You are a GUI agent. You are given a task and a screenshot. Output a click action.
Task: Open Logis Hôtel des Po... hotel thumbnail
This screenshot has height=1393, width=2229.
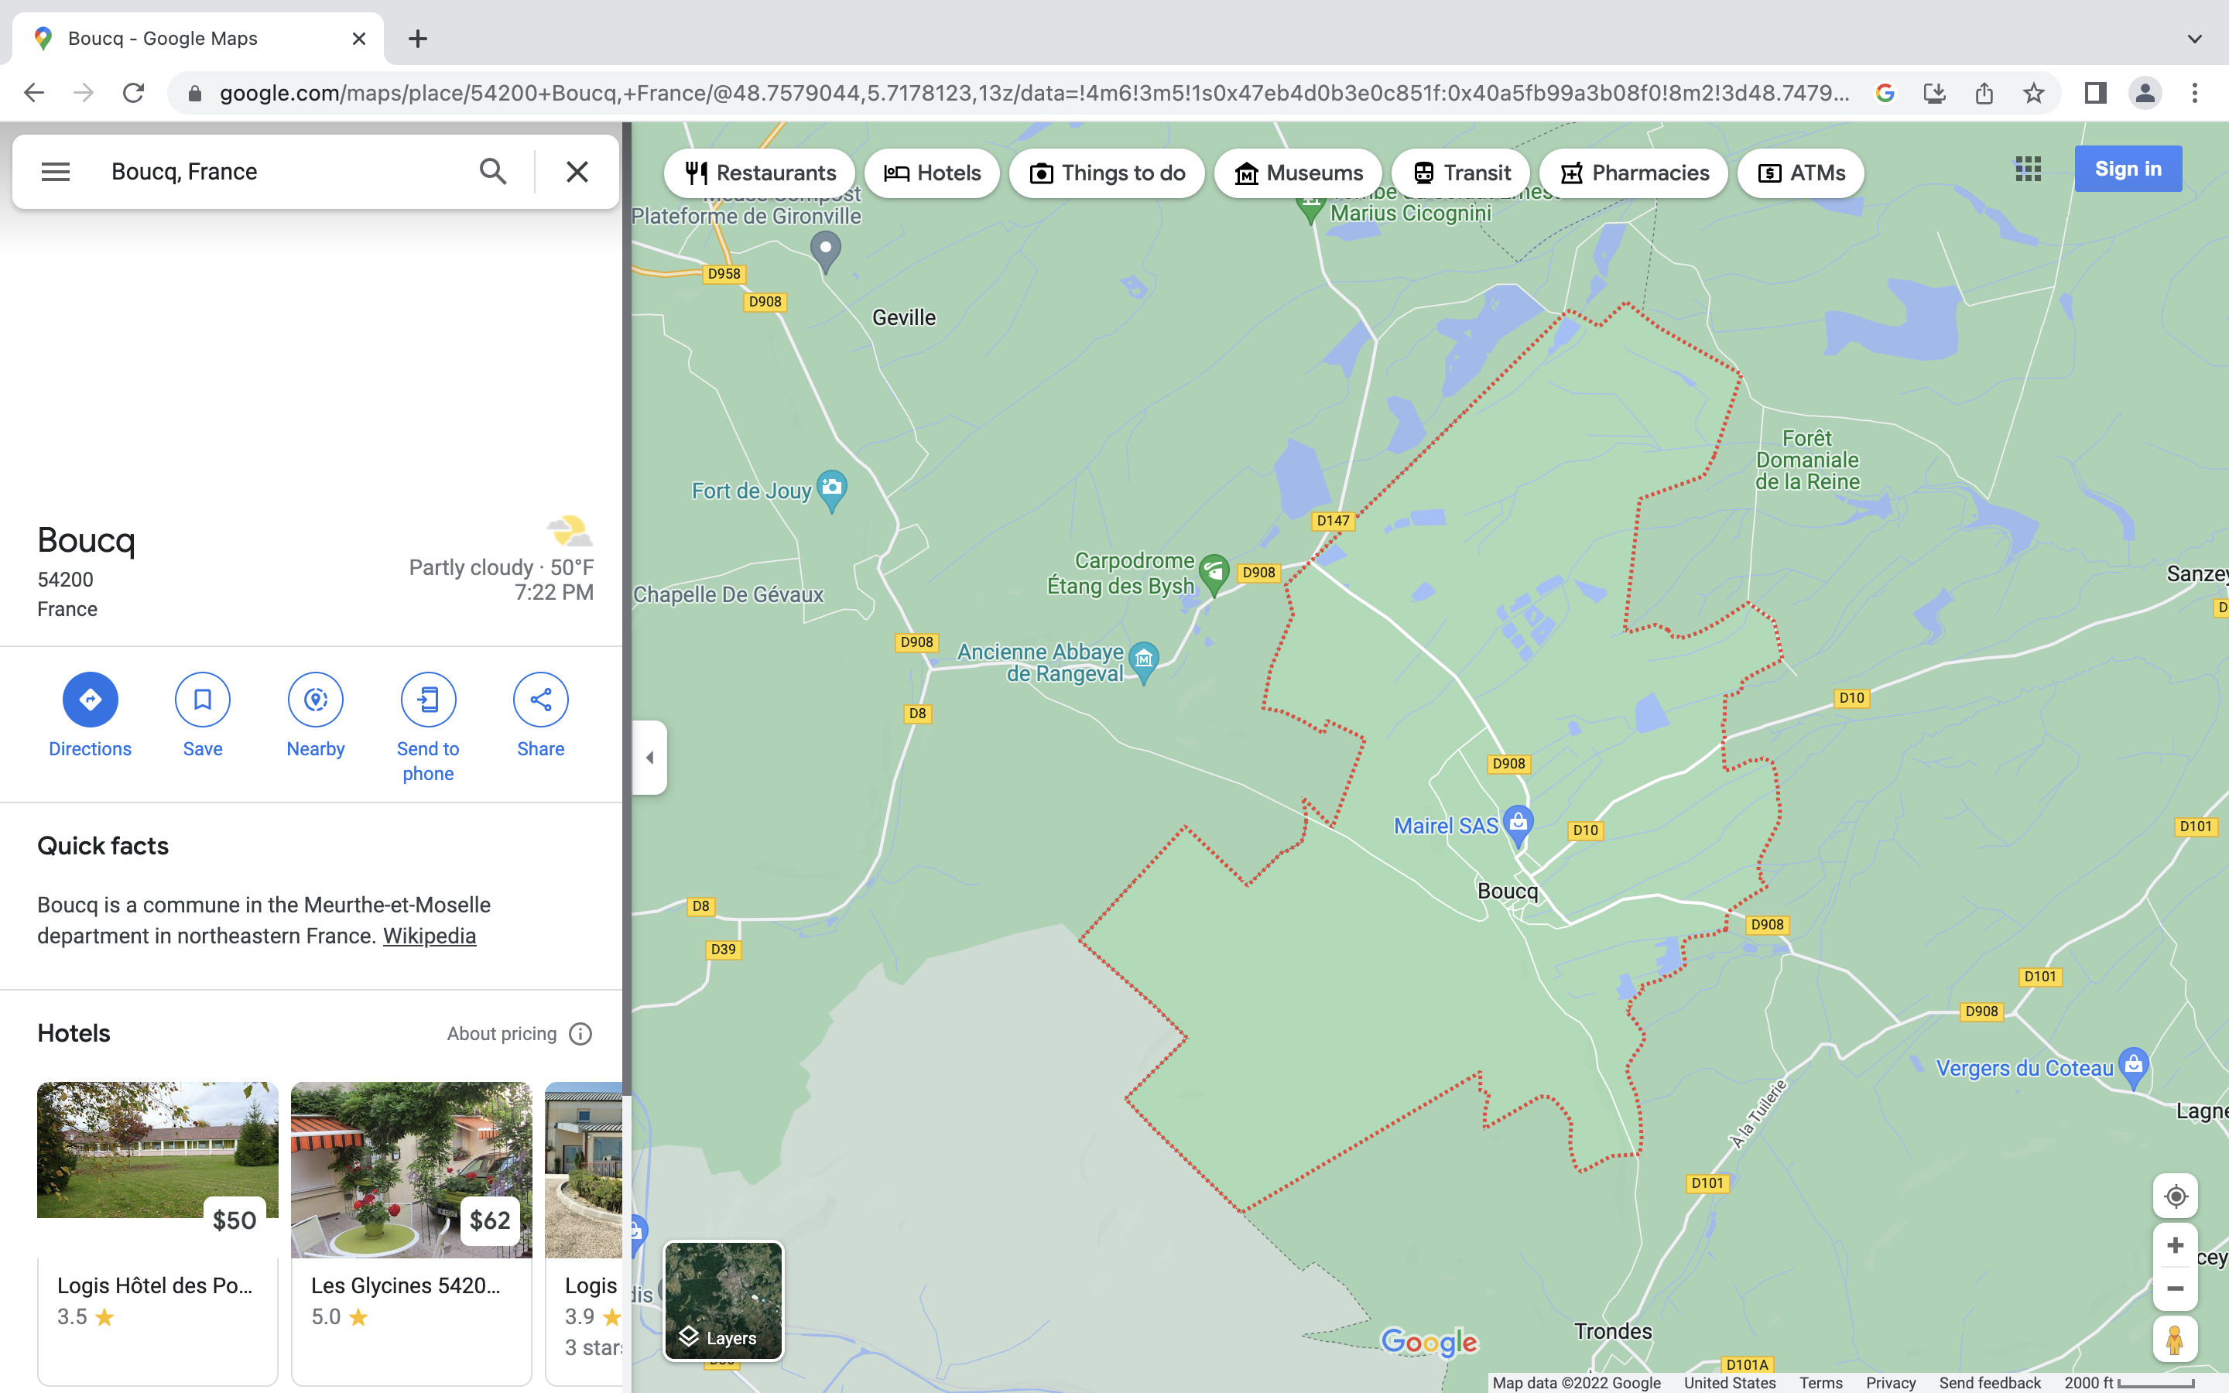pos(158,1150)
